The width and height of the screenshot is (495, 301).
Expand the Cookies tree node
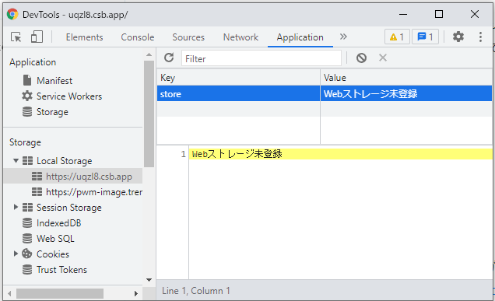pyautogui.click(x=16, y=254)
